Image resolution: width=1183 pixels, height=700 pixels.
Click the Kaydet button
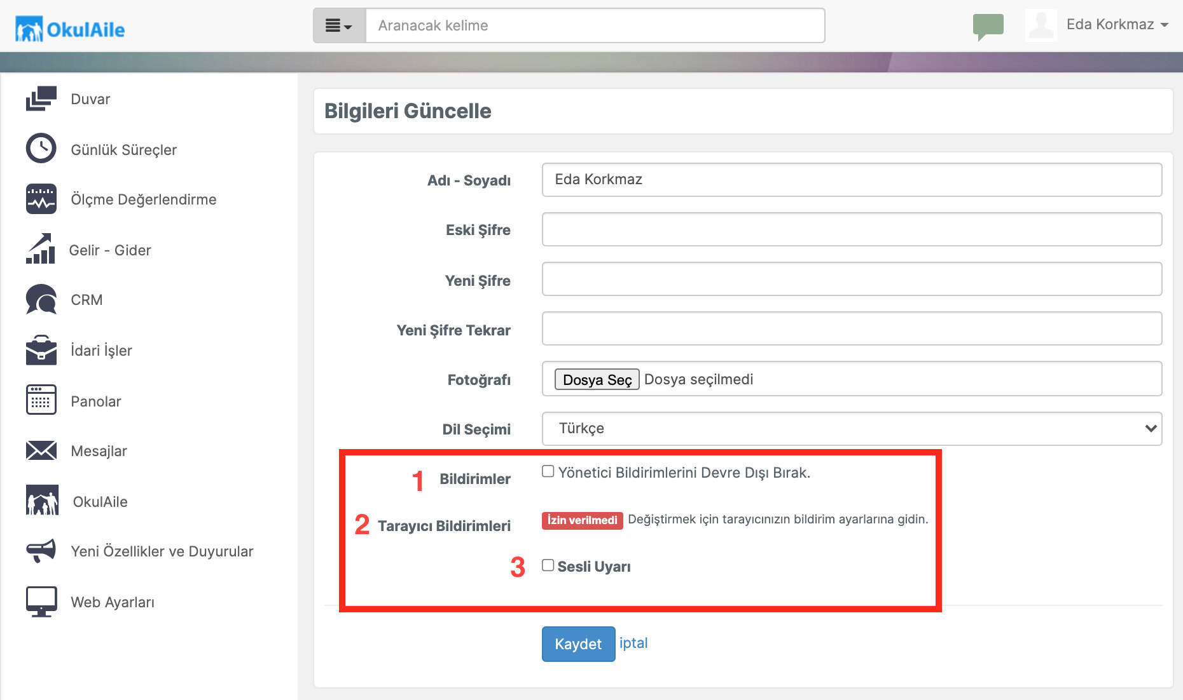[x=578, y=644]
